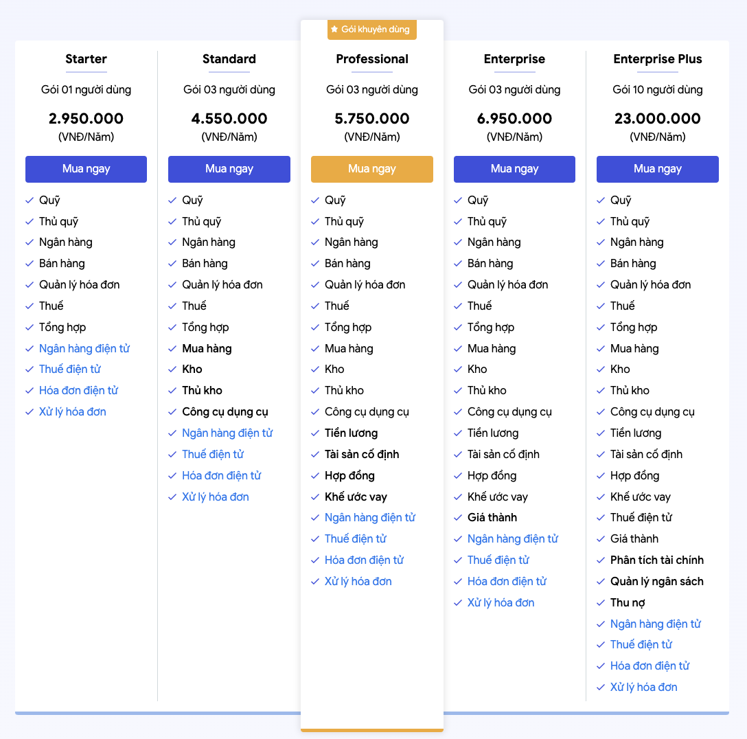Open Enterprise's Xử lý hóa đơn link
The height and width of the screenshot is (739, 747).
pyautogui.click(x=501, y=603)
